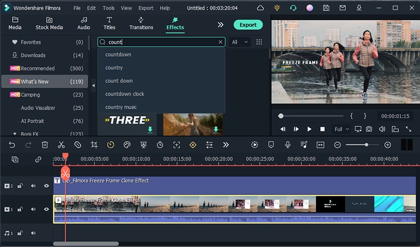Stop preview playback
The image size is (420, 247).
coord(322,129)
